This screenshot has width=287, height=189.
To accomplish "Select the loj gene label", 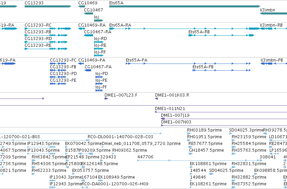I will point(96,17).
